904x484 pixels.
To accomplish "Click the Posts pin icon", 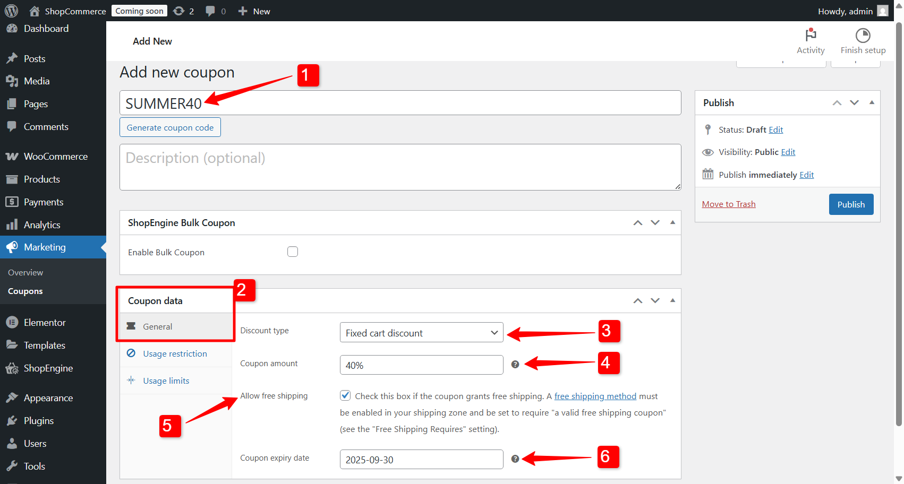I will (x=12, y=58).
